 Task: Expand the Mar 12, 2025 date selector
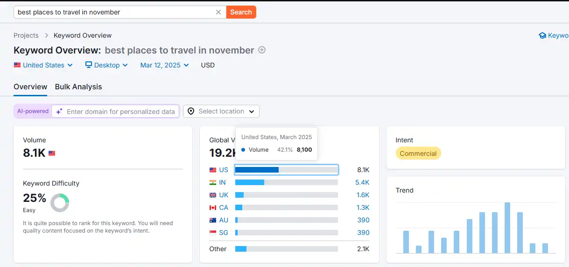click(164, 65)
